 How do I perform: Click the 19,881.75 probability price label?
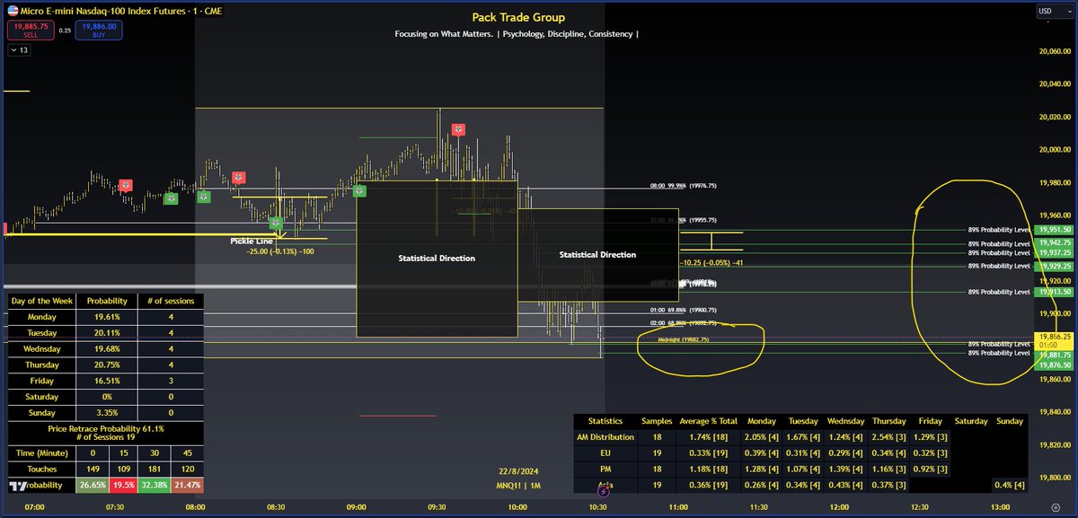tap(1055, 354)
